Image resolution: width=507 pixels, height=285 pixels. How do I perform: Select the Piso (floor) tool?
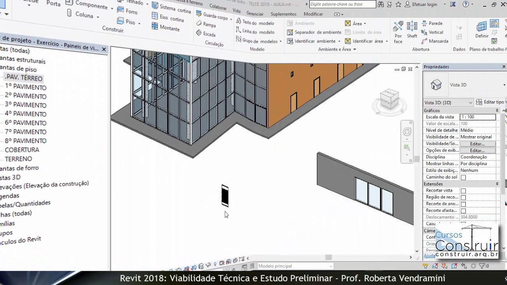126,21
